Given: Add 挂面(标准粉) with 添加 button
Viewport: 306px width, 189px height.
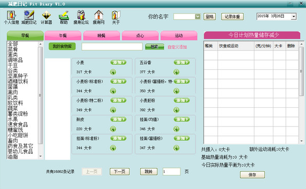Looking at the screenshot, I should [118, 138].
